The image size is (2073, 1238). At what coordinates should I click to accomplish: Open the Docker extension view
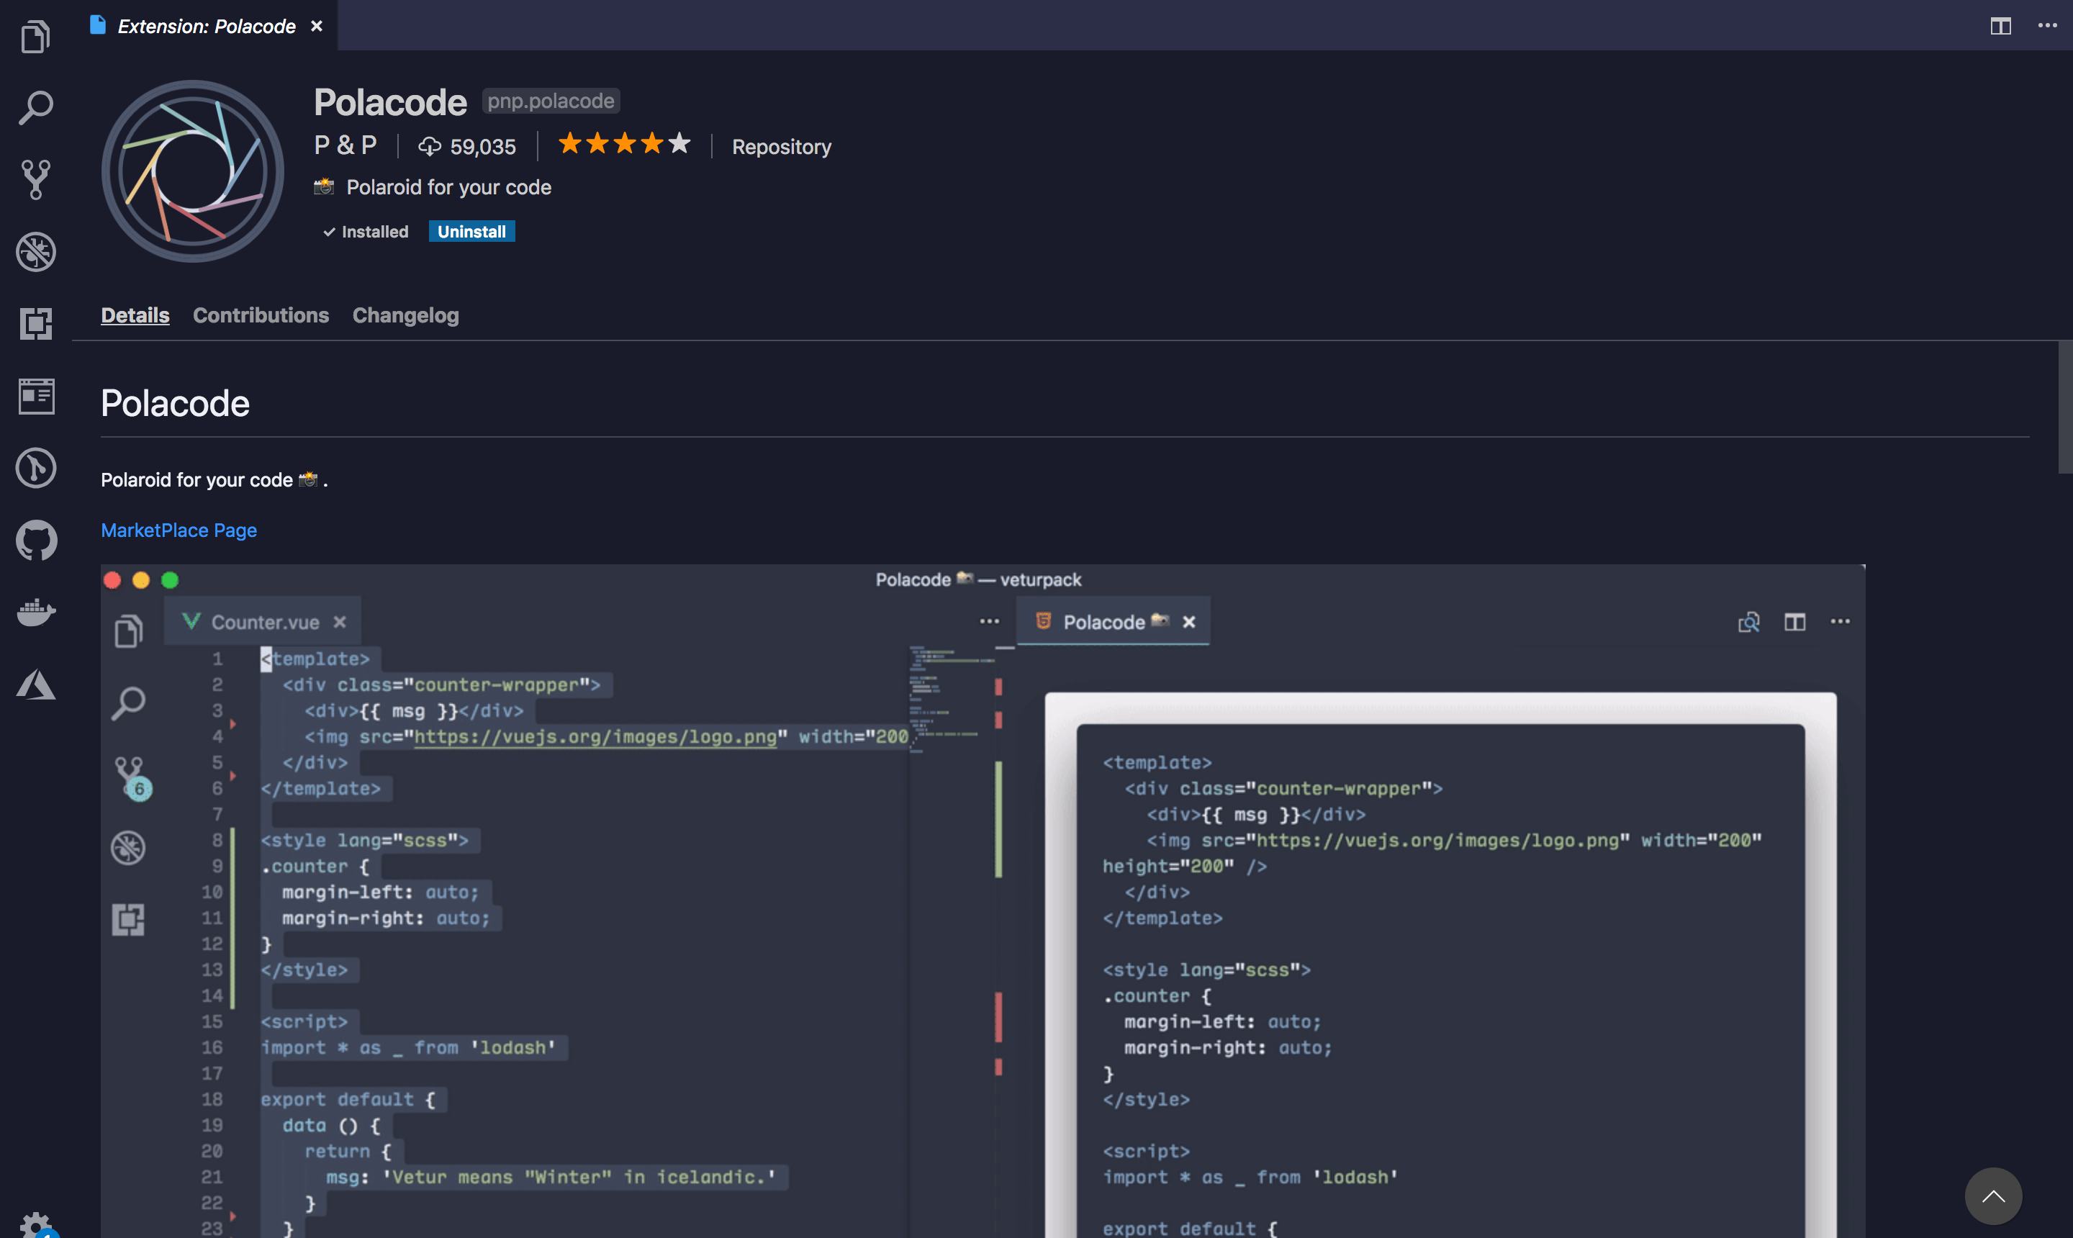click(x=35, y=613)
